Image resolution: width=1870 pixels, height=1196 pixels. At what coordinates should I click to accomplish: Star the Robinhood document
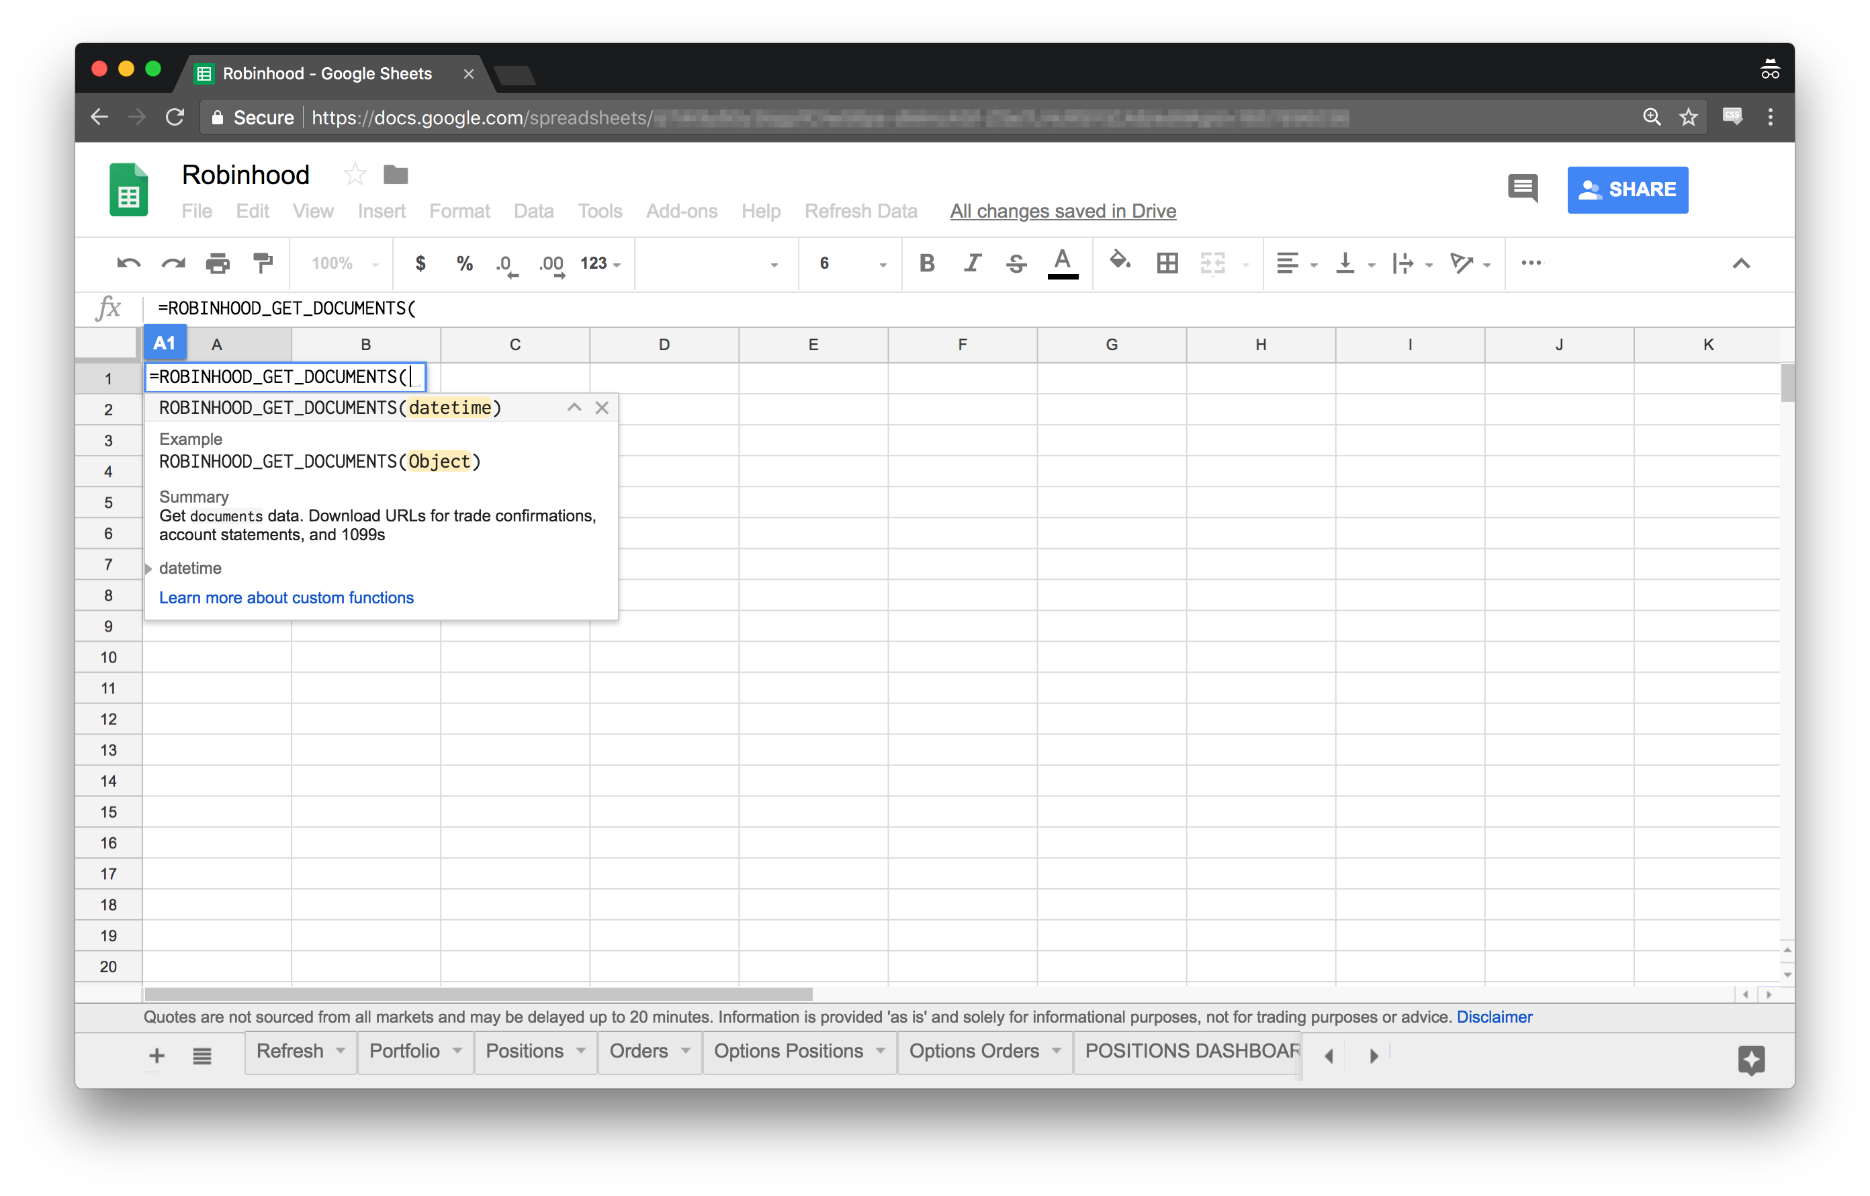click(x=355, y=175)
